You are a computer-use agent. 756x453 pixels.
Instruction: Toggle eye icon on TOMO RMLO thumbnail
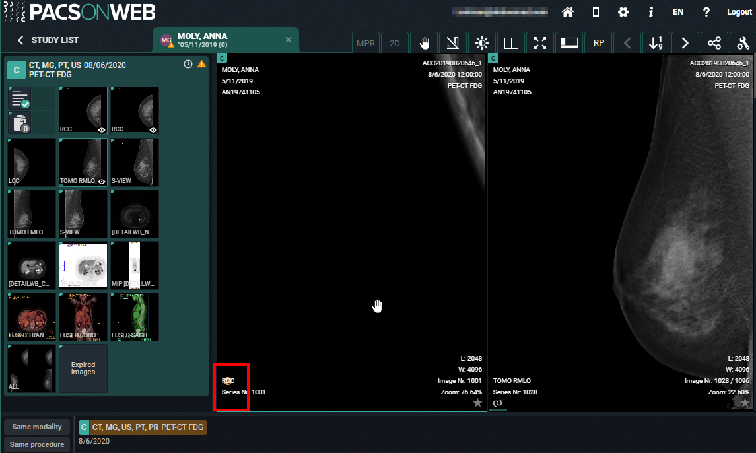point(102,181)
